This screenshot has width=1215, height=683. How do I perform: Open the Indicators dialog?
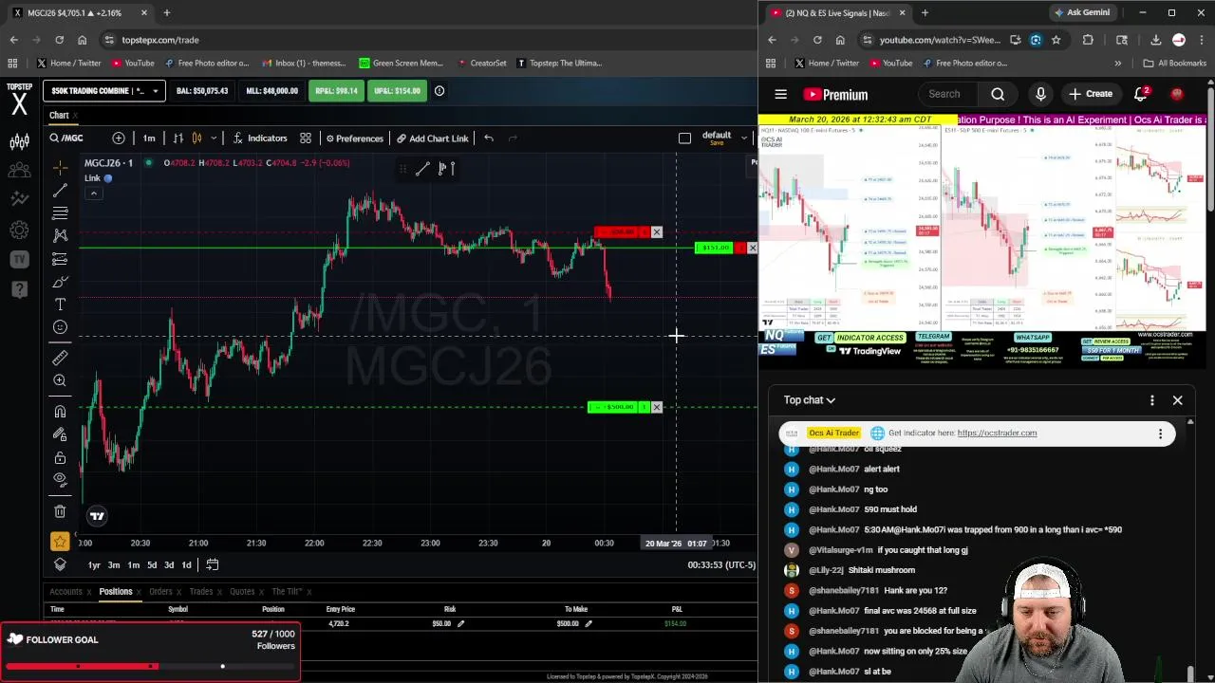[260, 138]
